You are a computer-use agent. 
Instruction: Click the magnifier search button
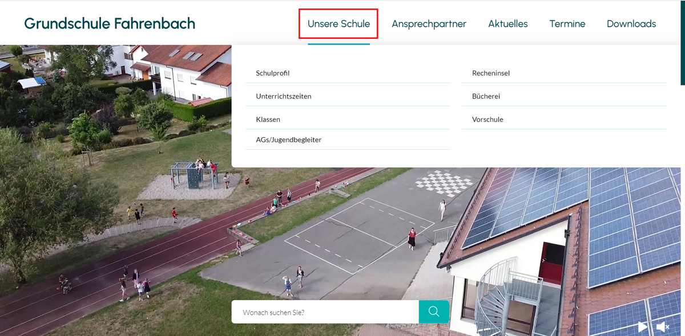tap(434, 312)
